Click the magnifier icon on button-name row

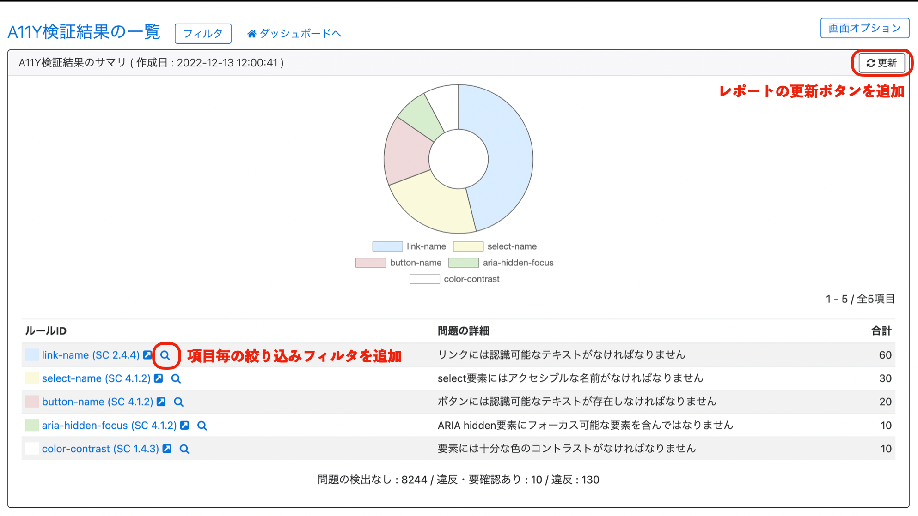(x=178, y=402)
